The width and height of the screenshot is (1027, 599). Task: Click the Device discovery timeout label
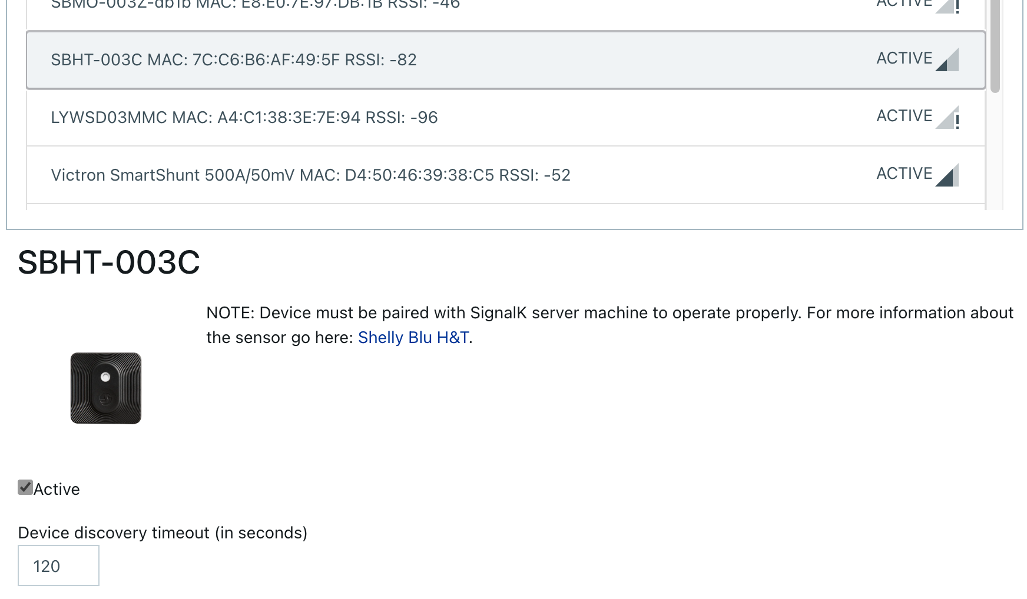pos(163,533)
